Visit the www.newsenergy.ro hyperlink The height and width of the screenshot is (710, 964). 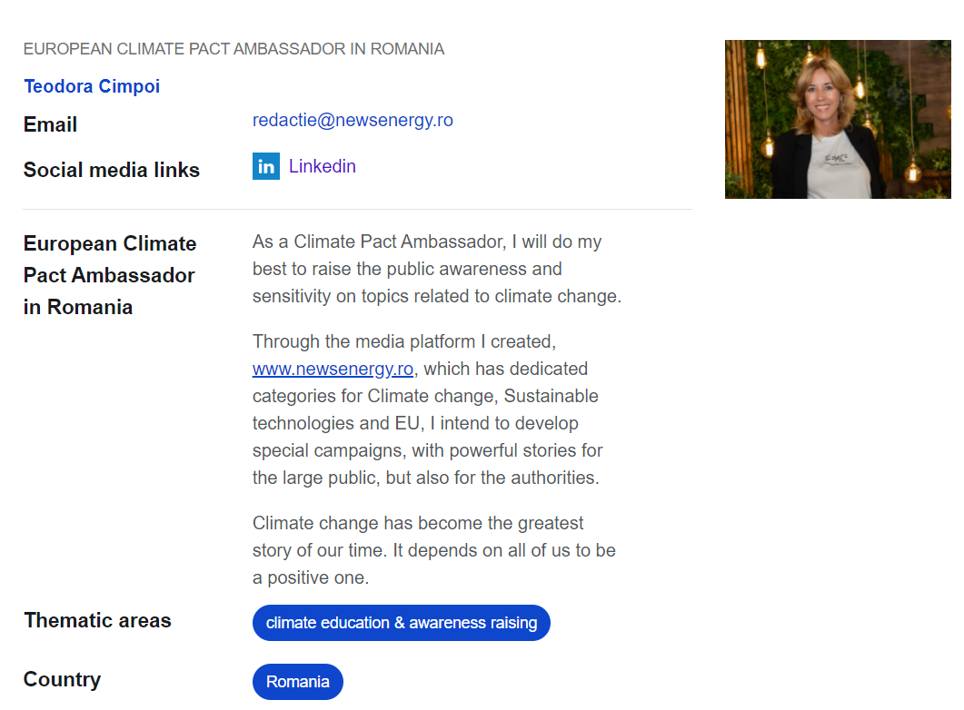[x=333, y=370]
